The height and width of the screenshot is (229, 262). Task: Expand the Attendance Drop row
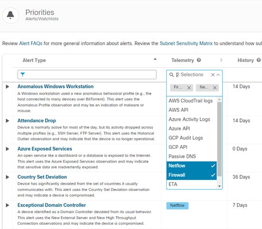pos(7,121)
